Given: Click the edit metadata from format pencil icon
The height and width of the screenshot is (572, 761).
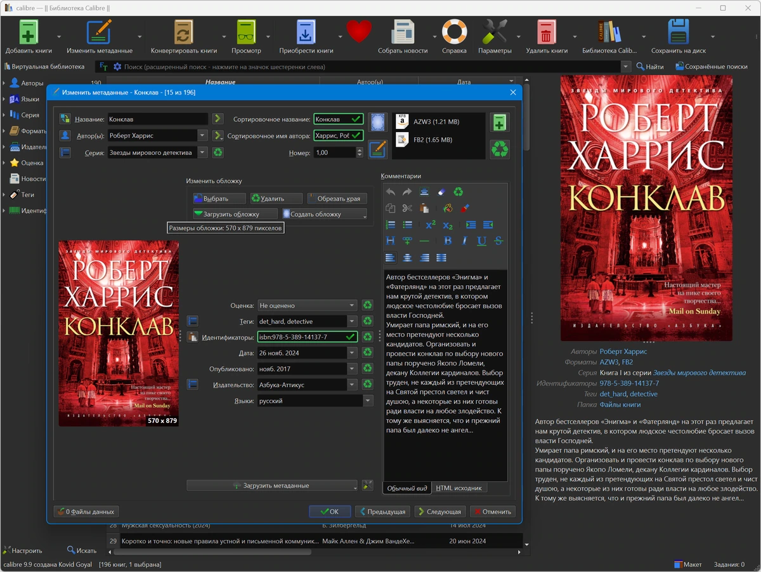Looking at the screenshot, I should [378, 149].
